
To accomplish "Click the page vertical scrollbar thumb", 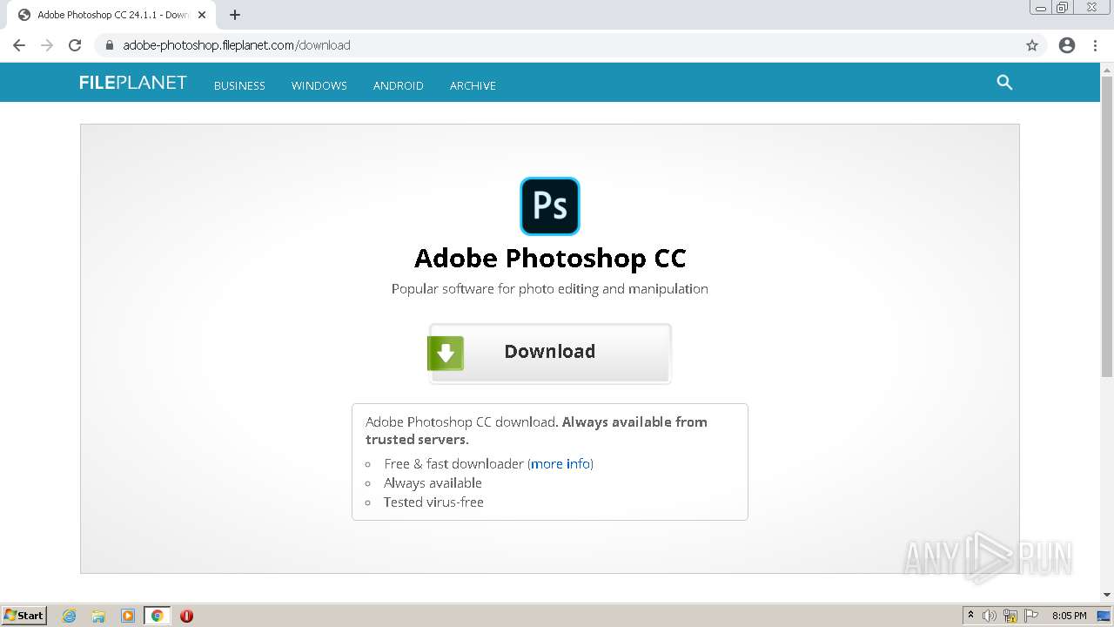I will pos(1107,226).
